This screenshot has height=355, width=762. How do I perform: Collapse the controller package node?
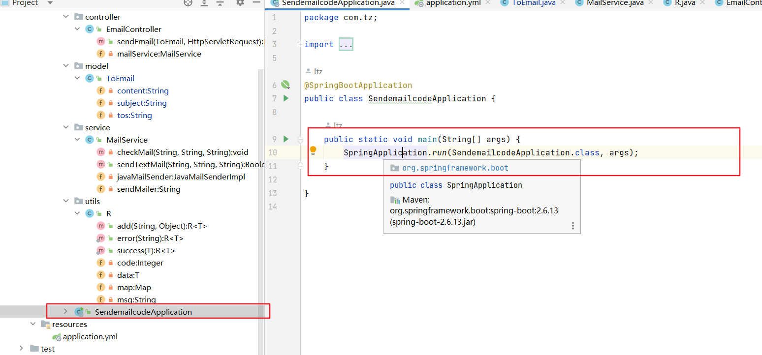[66, 17]
